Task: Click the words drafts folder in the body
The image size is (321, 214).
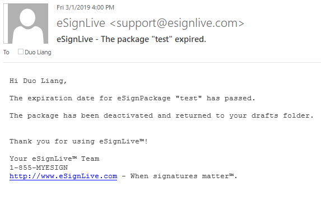Action: click(x=282, y=116)
